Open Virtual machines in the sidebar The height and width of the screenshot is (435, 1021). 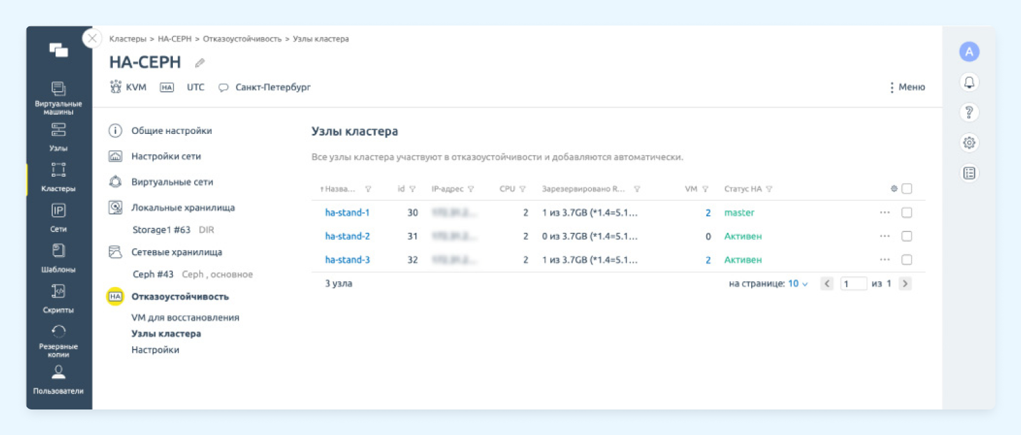point(58,98)
